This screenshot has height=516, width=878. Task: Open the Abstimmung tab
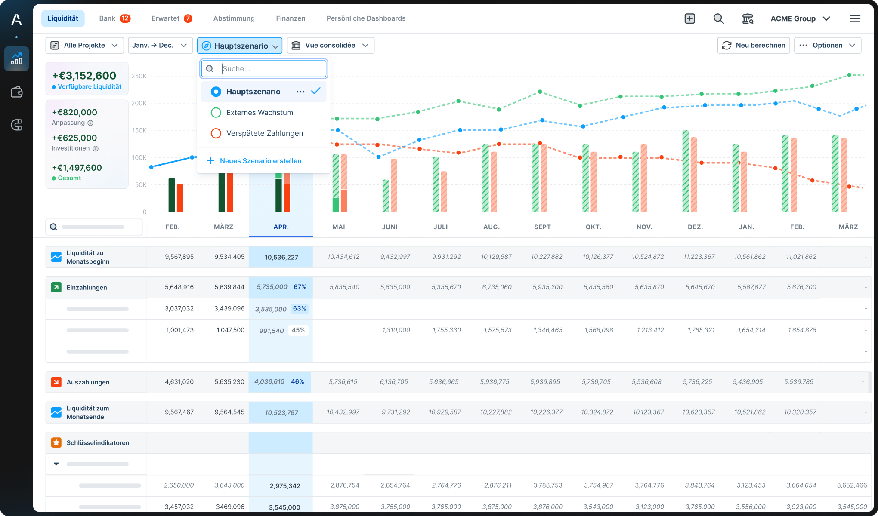[x=234, y=18]
